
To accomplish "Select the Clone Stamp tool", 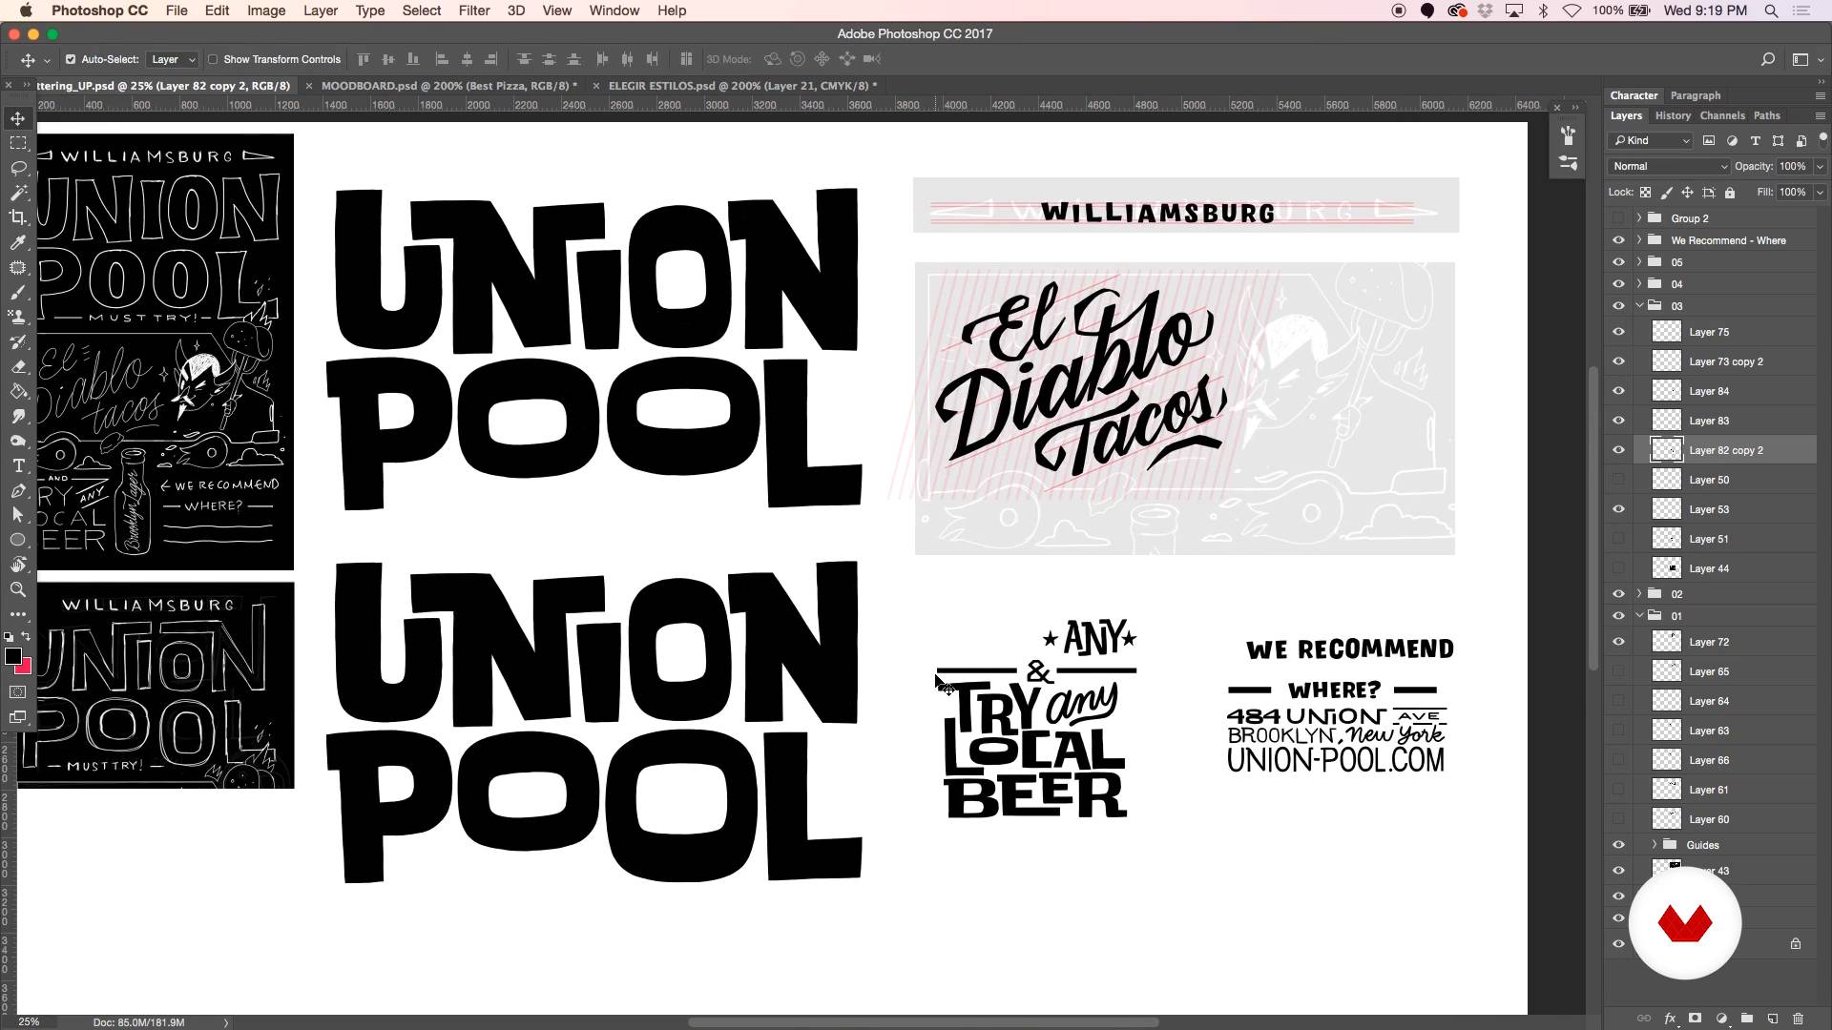I will click(18, 317).
